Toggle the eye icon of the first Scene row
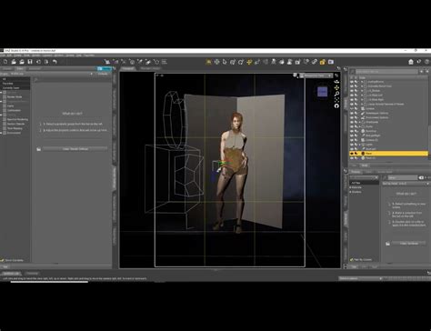Viewport: 431px width, 331px height. click(x=352, y=82)
